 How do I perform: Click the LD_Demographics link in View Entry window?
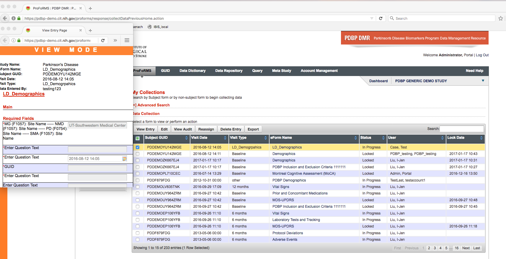(24, 94)
